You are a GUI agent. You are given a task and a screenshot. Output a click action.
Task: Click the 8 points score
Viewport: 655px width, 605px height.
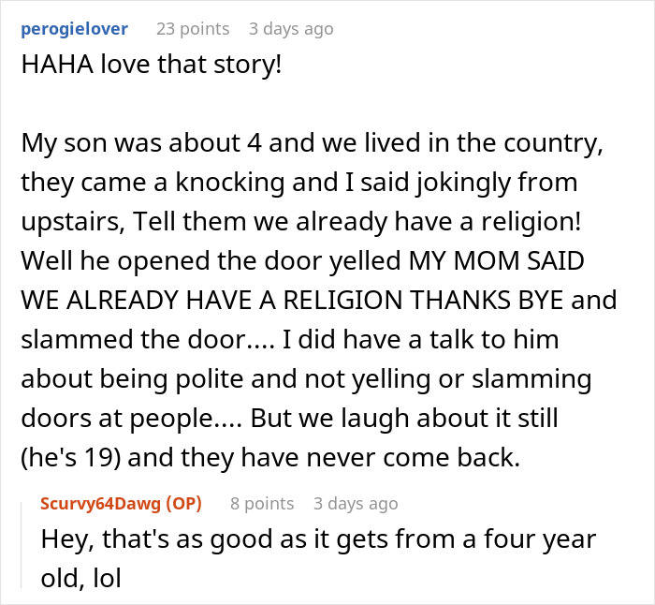click(261, 503)
